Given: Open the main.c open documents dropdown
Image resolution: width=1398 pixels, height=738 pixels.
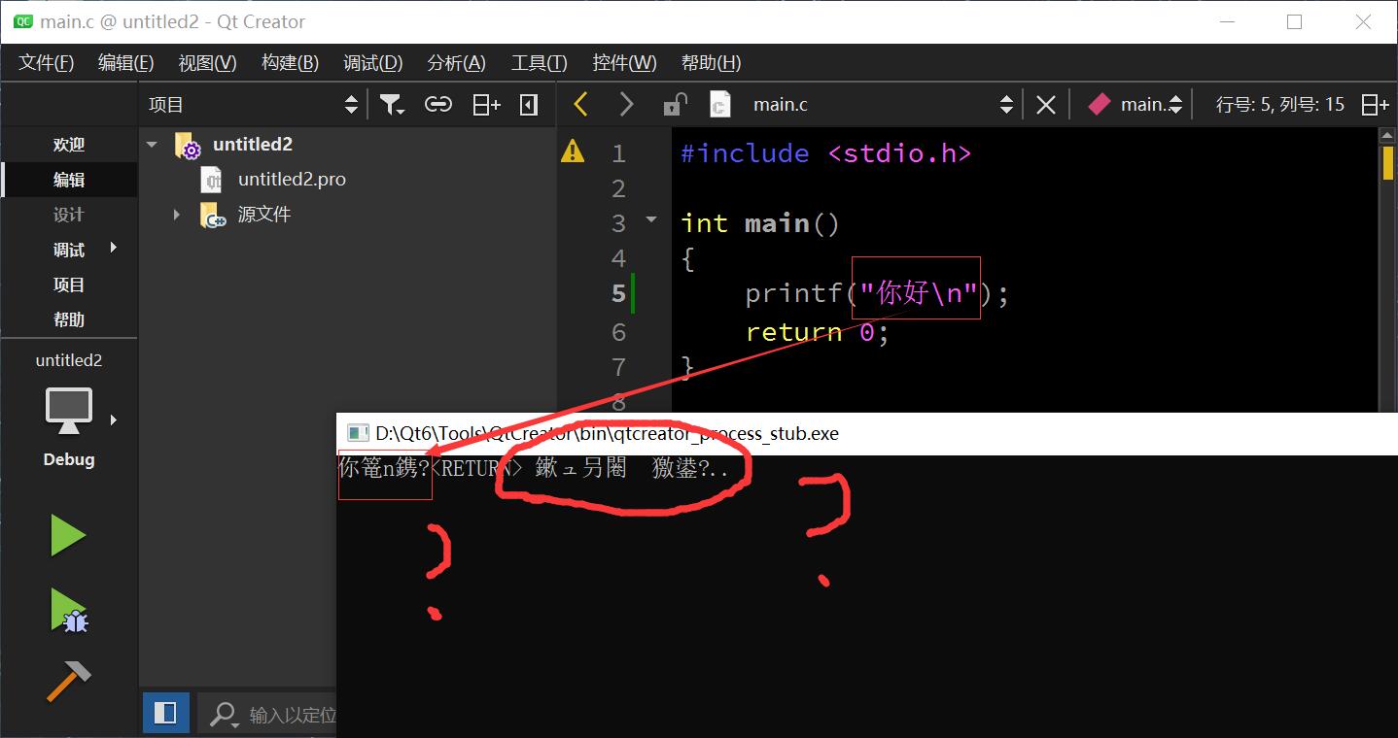Looking at the screenshot, I should click(883, 105).
